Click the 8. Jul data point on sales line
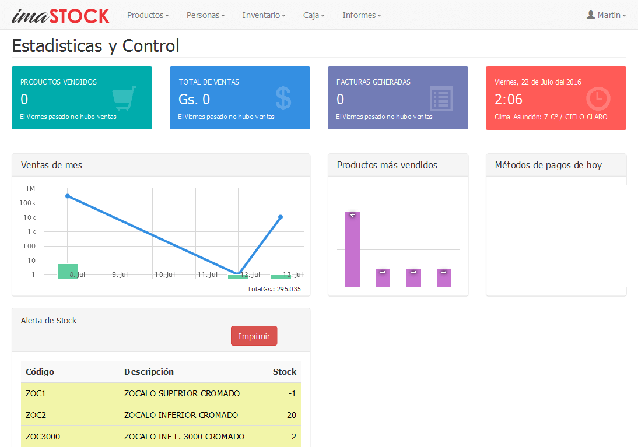This screenshot has height=447, width=638. click(x=68, y=196)
